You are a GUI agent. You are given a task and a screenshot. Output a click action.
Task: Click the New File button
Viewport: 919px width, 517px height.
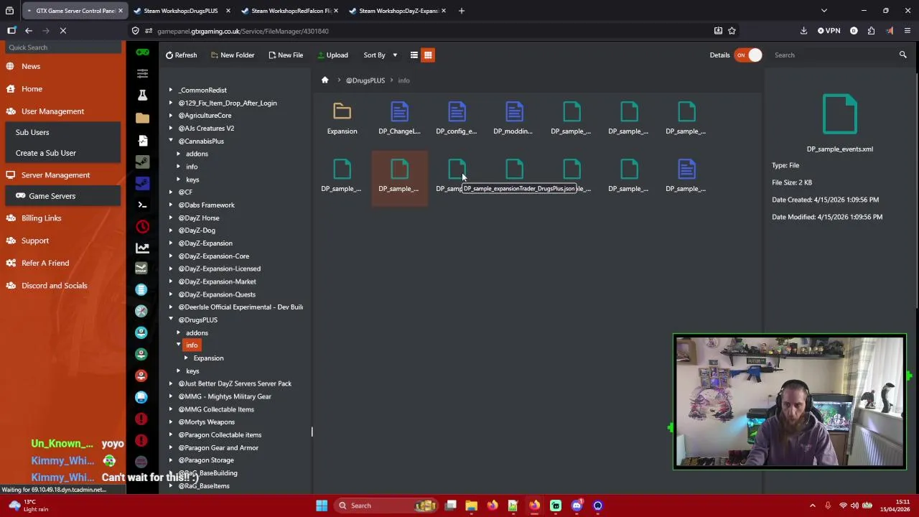click(x=286, y=55)
